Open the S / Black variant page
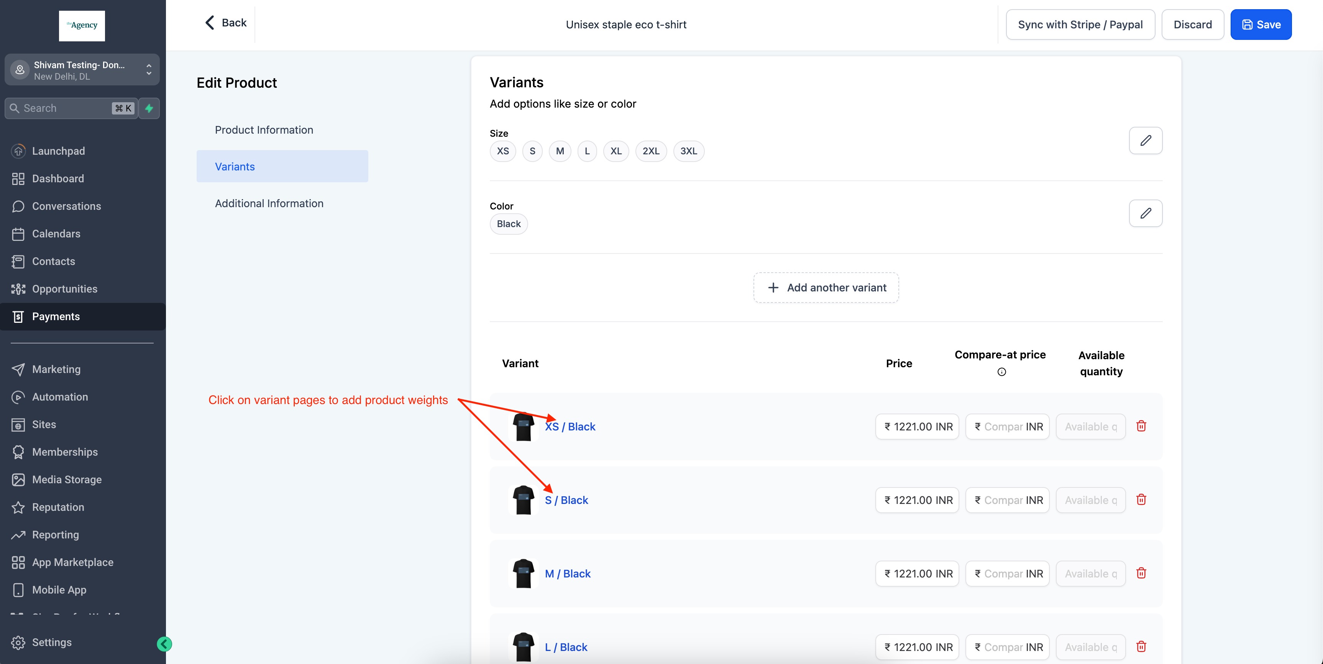This screenshot has height=664, width=1323. point(566,500)
